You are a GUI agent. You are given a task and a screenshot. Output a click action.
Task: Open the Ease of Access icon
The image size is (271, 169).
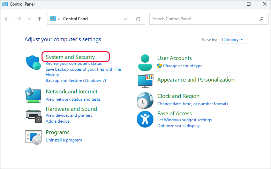pos(145,119)
